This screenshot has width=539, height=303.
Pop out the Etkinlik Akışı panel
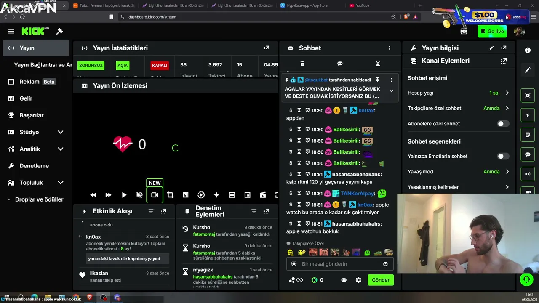coord(163,211)
